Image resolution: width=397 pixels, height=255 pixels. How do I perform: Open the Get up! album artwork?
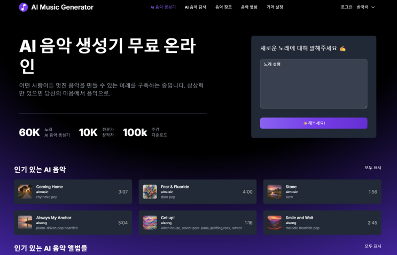(150, 222)
